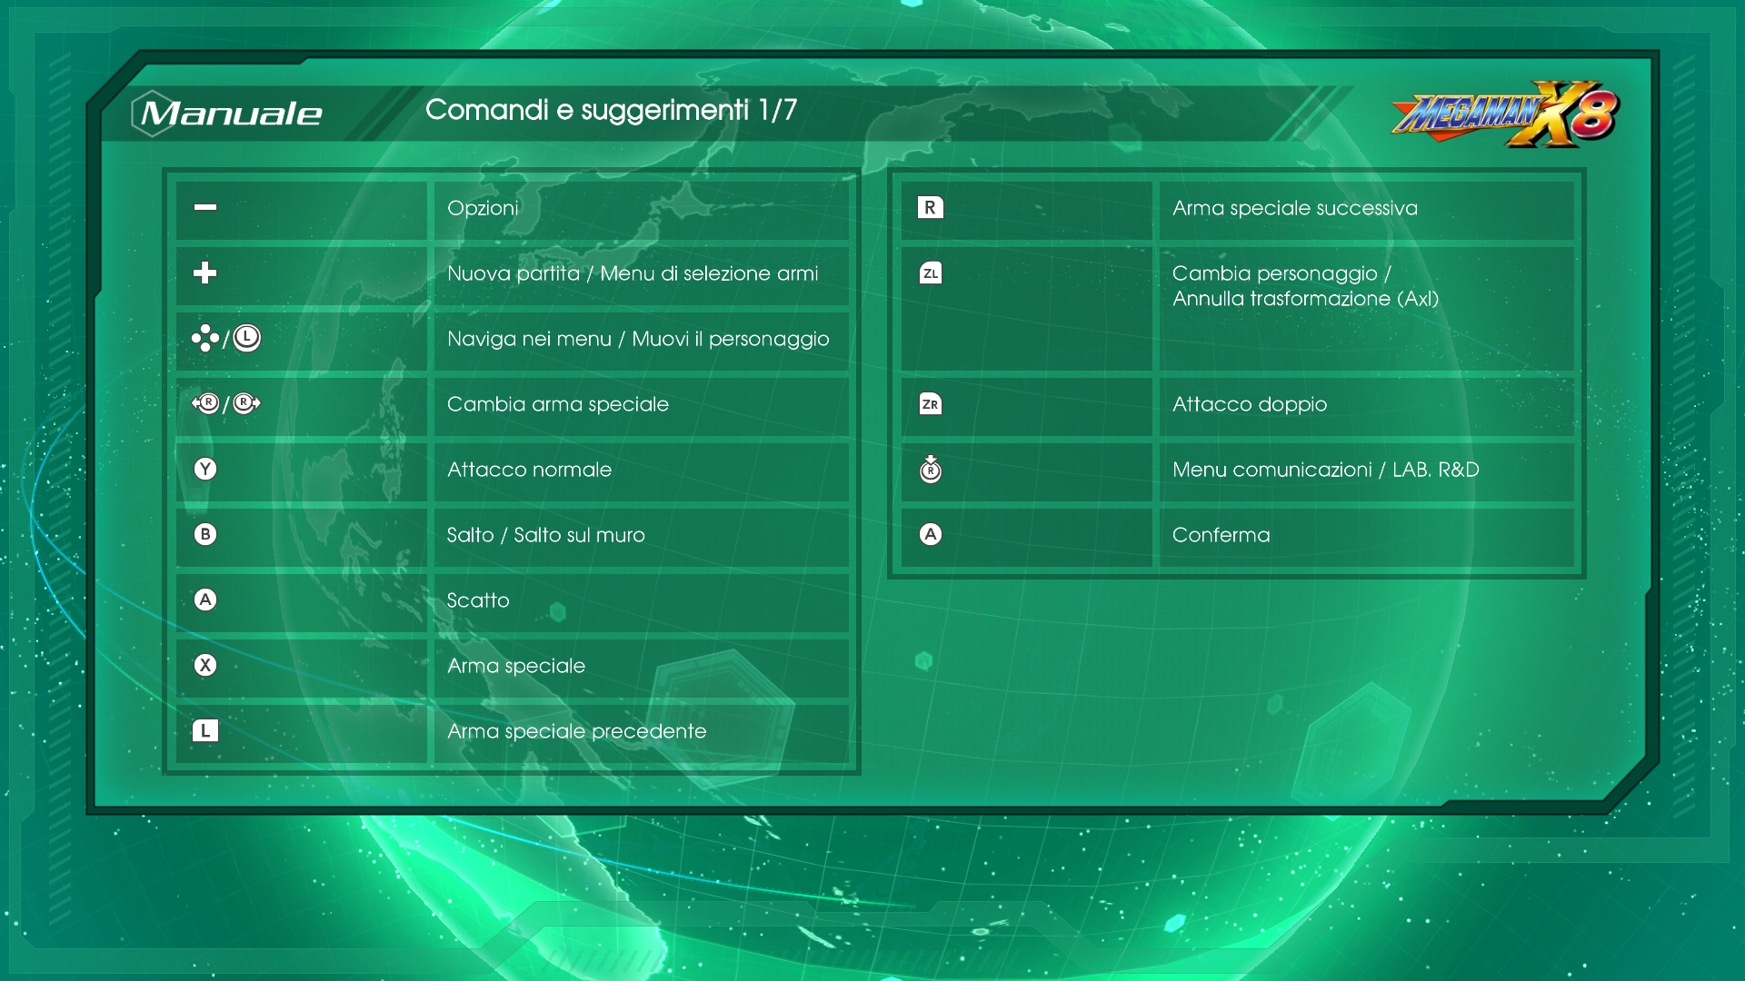Click the B button icon for Salto
The height and width of the screenshot is (981, 1745).
point(205,534)
